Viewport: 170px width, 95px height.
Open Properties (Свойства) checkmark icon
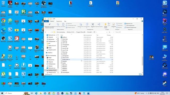point(113,24)
